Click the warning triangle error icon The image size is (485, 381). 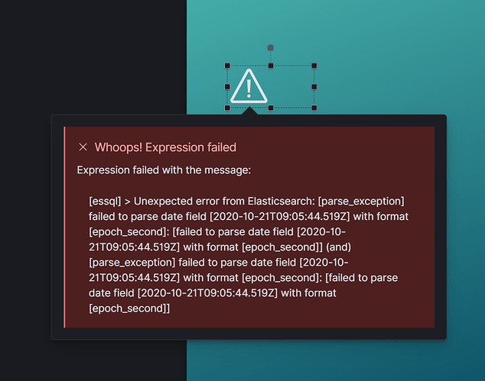249,86
